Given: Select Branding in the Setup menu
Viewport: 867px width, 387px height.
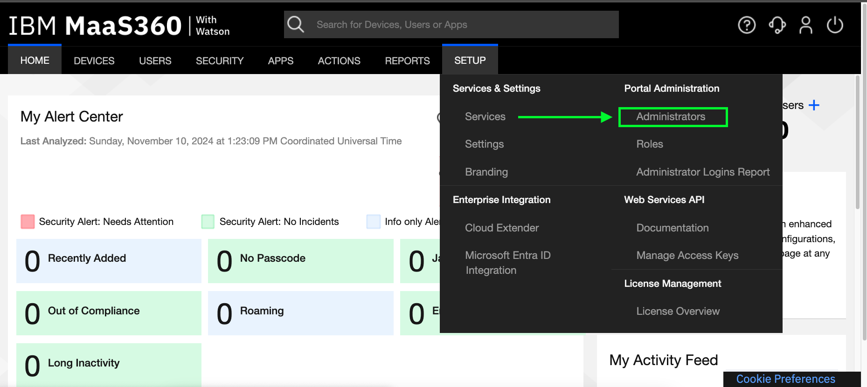Looking at the screenshot, I should 486,172.
